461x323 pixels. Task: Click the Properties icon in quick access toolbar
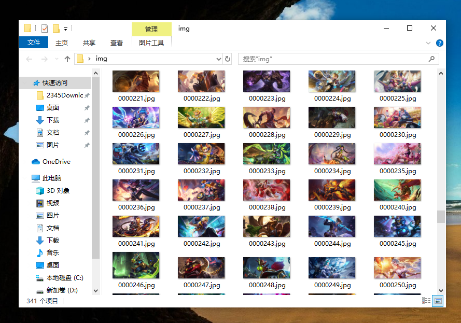tap(45, 29)
